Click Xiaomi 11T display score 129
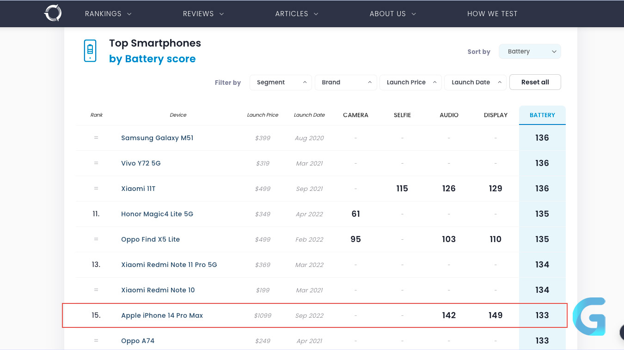 click(496, 189)
